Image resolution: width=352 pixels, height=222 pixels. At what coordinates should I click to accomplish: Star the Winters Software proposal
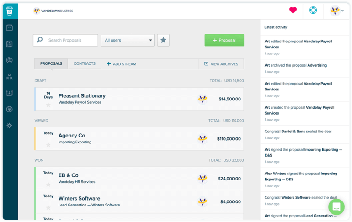[x=48, y=208]
